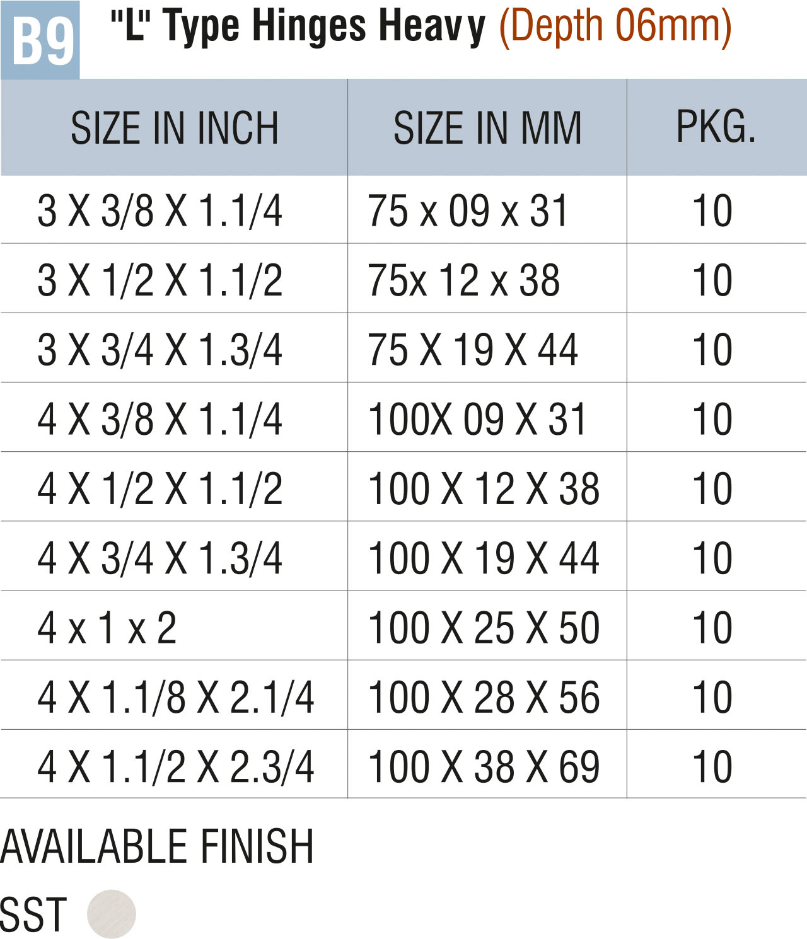Click the 100X 09 X 31 cell
The height and width of the screenshot is (939, 807).
tap(477, 418)
